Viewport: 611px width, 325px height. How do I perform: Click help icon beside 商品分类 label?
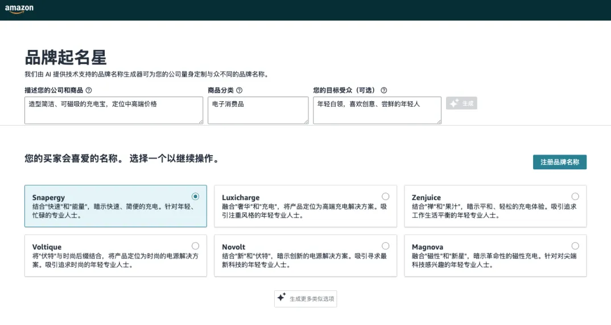pyautogui.click(x=239, y=90)
